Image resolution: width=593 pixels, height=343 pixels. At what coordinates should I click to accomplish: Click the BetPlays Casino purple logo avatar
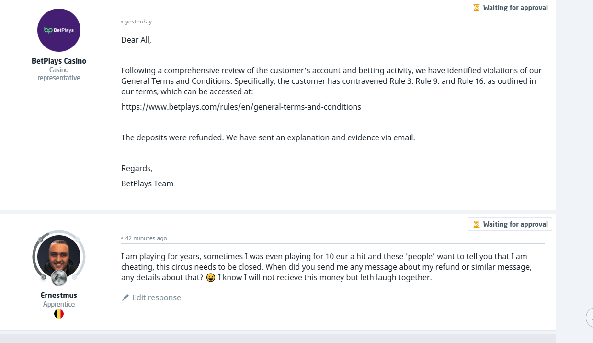tap(59, 30)
